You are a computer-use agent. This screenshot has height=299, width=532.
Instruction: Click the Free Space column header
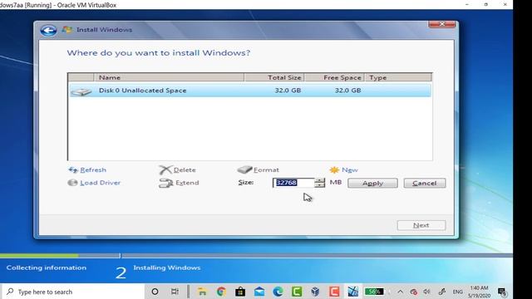(334, 77)
